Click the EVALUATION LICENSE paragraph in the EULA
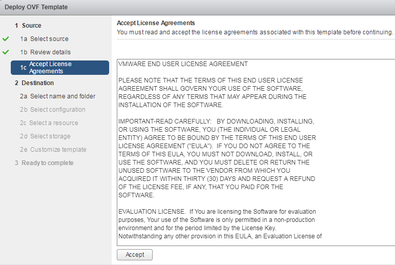This screenshot has width=395, height=265. click(x=220, y=224)
